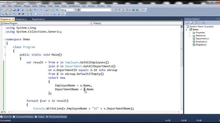
Task: Open the Analyze menu
Action: (x=91, y=6)
